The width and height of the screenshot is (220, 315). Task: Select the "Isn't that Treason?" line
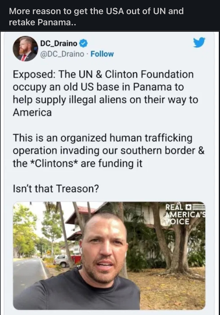56,189
